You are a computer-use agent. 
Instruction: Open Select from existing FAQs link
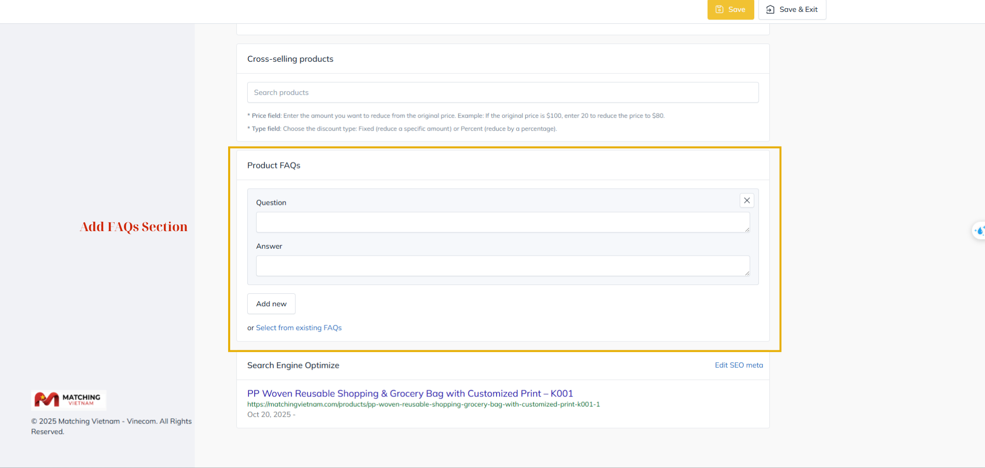299,328
